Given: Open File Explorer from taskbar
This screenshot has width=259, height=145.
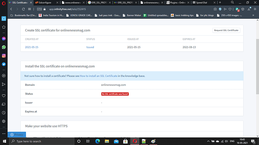Looking at the screenshot, I should [x=107, y=141].
